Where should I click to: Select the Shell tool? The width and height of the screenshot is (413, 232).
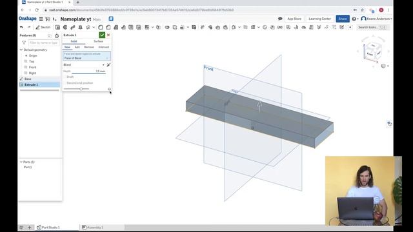coord(131,27)
